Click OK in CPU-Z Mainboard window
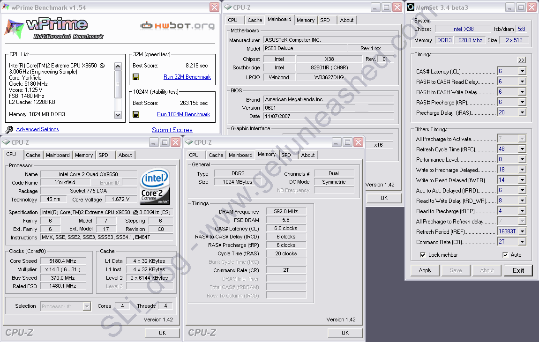The height and width of the screenshot is (342, 539). (x=384, y=198)
